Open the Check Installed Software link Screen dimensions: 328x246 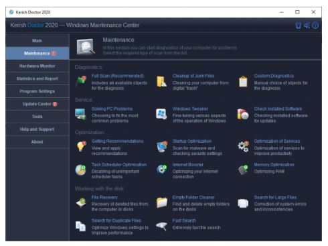(278, 109)
